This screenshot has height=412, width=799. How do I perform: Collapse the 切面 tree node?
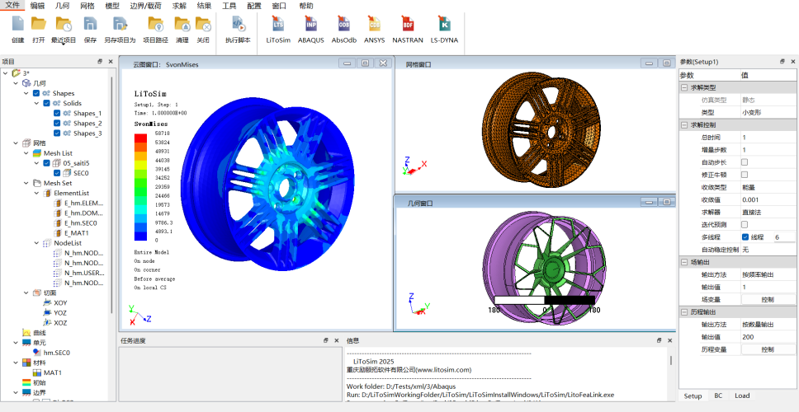pyautogui.click(x=26, y=293)
